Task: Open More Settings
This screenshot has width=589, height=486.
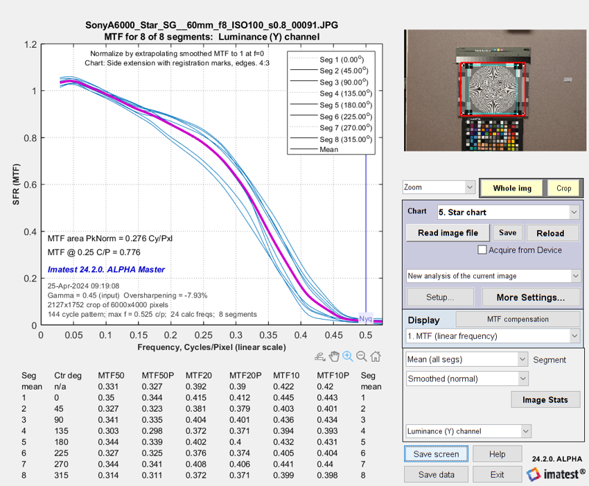Action: coord(531,297)
